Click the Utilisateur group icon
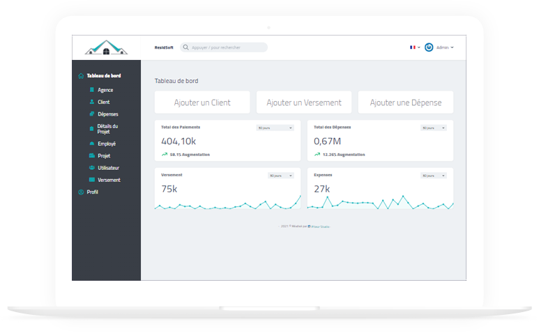The width and height of the screenshot is (539, 333). pyautogui.click(x=92, y=167)
